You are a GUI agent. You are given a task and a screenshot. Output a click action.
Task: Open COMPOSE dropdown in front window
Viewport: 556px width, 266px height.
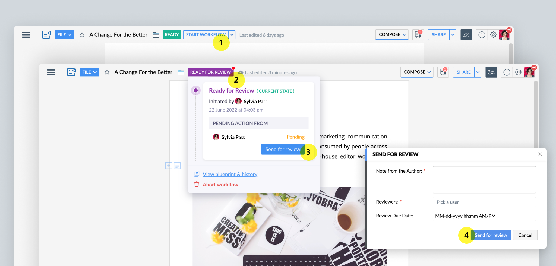pyautogui.click(x=417, y=72)
